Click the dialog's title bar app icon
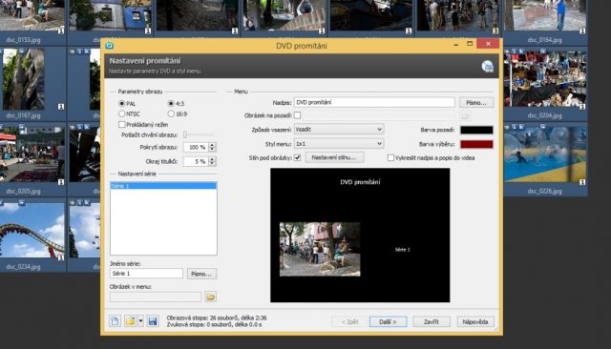Image resolution: width=611 pixels, height=349 pixels. [110, 46]
